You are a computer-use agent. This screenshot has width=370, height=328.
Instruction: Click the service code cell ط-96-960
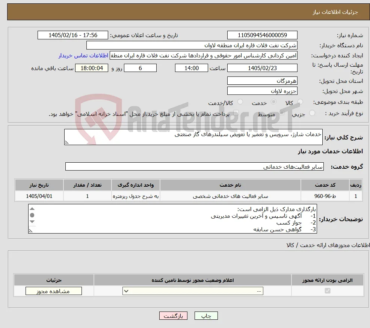pyautogui.click(x=325, y=196)
